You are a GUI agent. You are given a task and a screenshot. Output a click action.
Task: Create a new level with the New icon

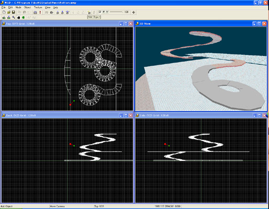click(4, 12)
